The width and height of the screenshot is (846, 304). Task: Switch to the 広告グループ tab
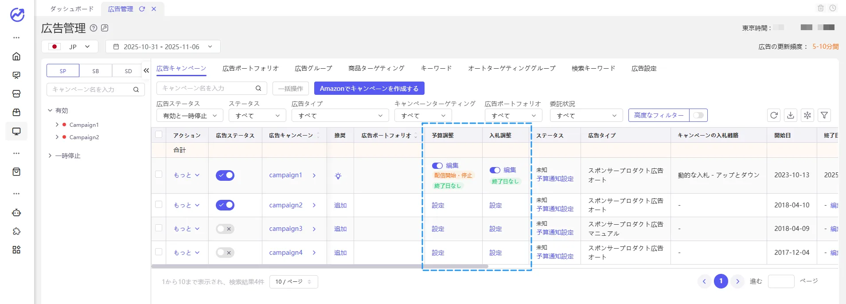[313, 68]
